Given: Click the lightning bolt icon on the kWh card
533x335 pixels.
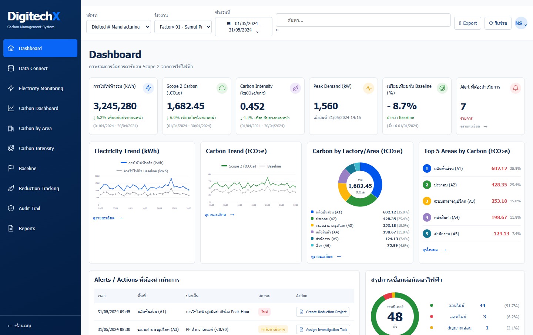Looking at the screenshot, I should tap(148, 88).
